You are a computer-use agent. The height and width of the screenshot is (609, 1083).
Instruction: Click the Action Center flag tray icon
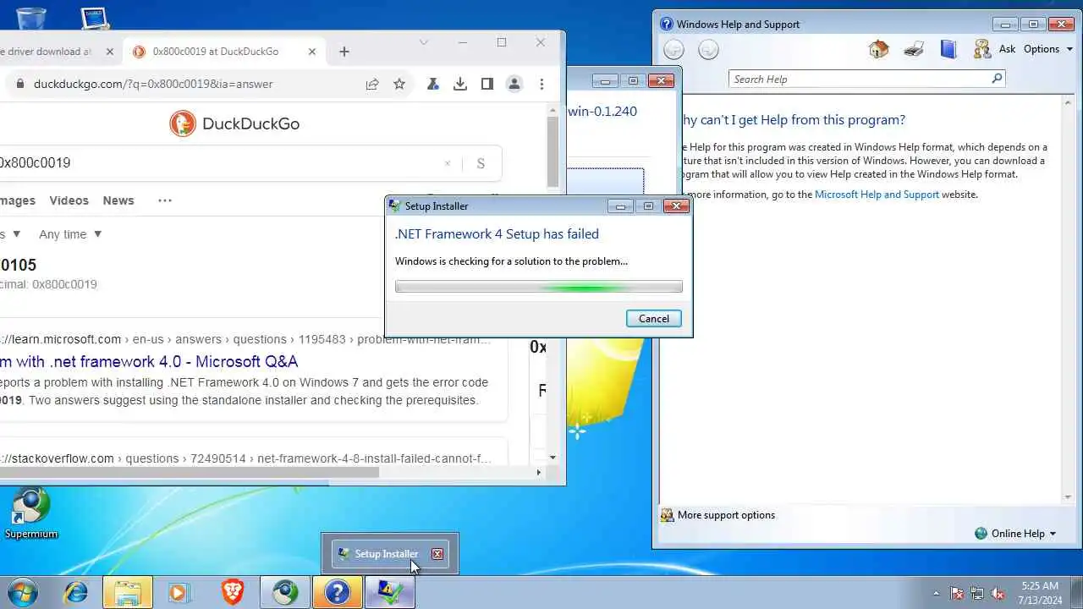click(957, 593)
